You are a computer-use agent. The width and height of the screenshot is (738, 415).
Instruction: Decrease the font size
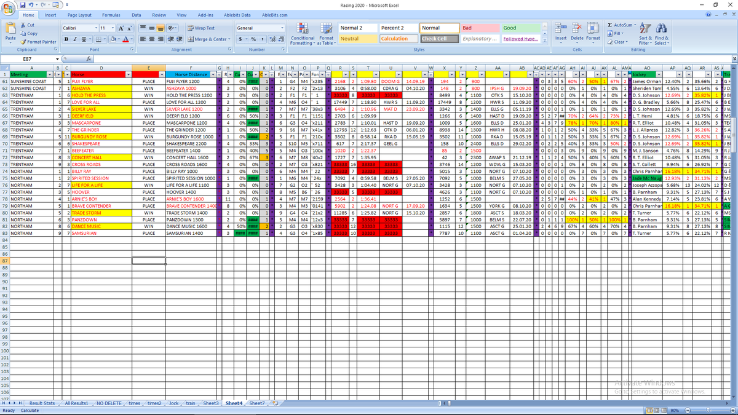[x=129, y=28]
